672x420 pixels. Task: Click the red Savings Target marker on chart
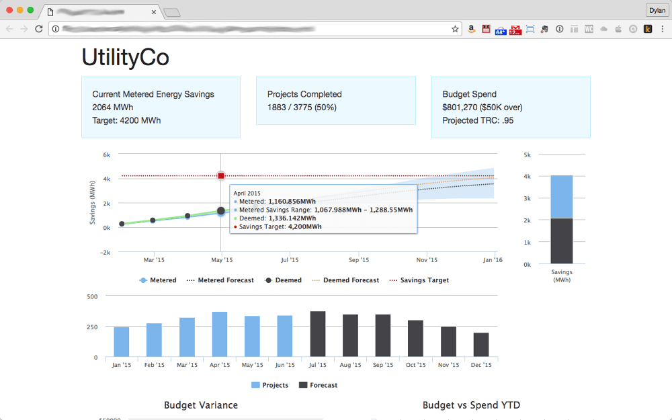coord(221,176)
